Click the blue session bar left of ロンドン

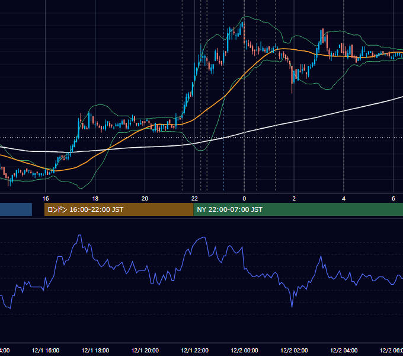16,209
